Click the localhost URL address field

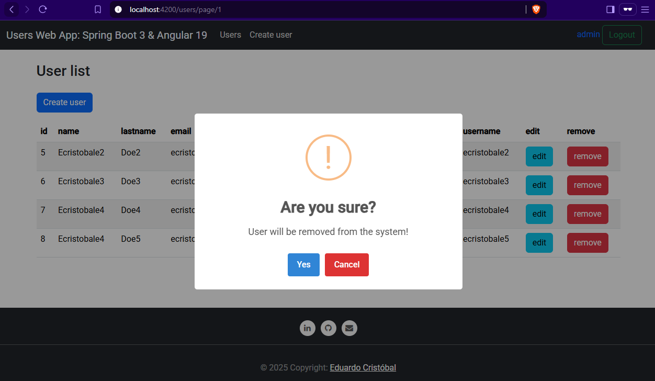[314, 9]
